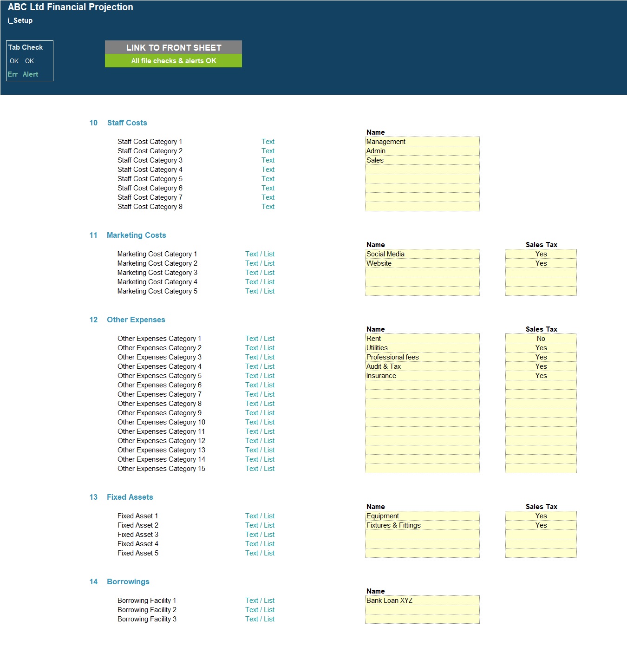Image resolution: width=627 pixels, height=653 pixels.
Task: Select the Audit & Tax name cell
Action: click(422, 366)
